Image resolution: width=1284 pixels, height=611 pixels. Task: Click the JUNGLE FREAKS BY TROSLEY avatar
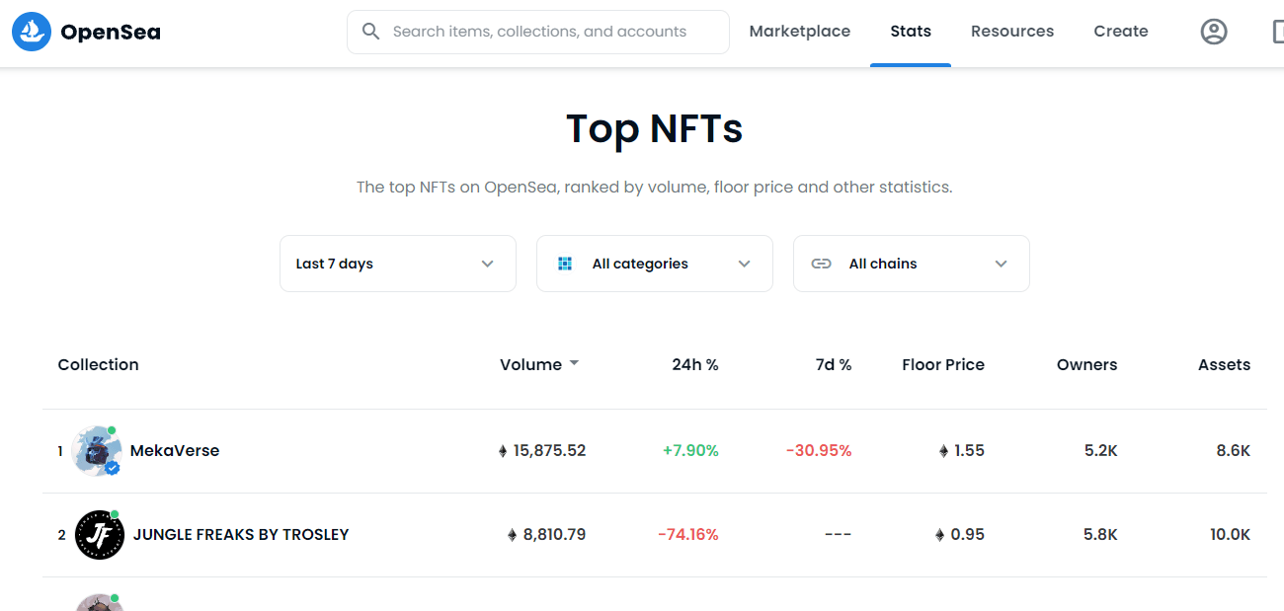coord(100,535)
